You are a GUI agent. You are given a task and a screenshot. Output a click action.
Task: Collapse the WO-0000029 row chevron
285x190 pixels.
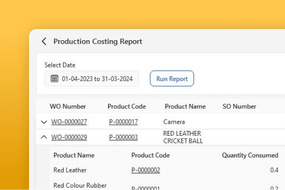tap(44, 137)
